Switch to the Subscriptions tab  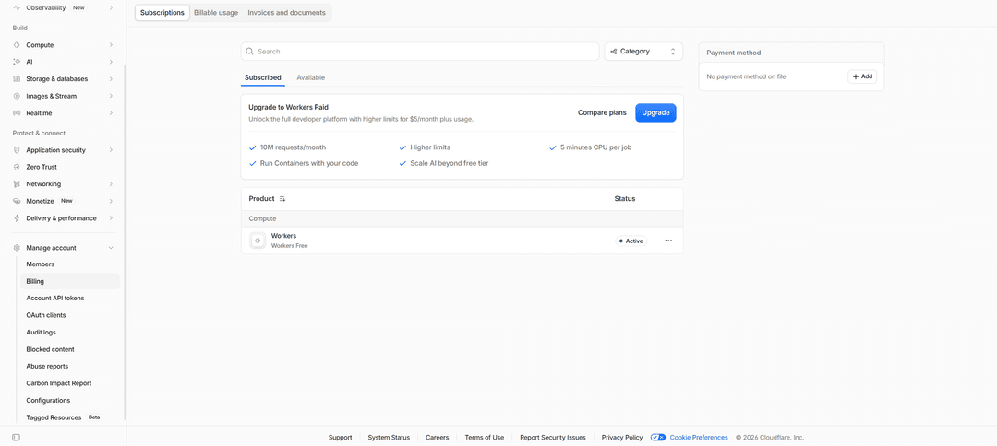point(162,13)
